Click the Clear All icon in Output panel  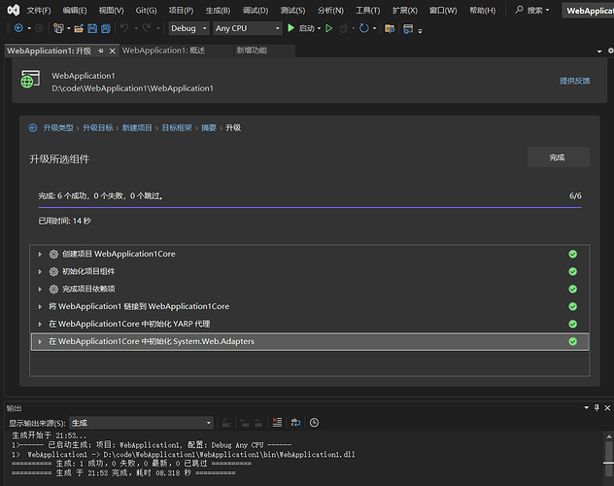click(x=277, y=423)
